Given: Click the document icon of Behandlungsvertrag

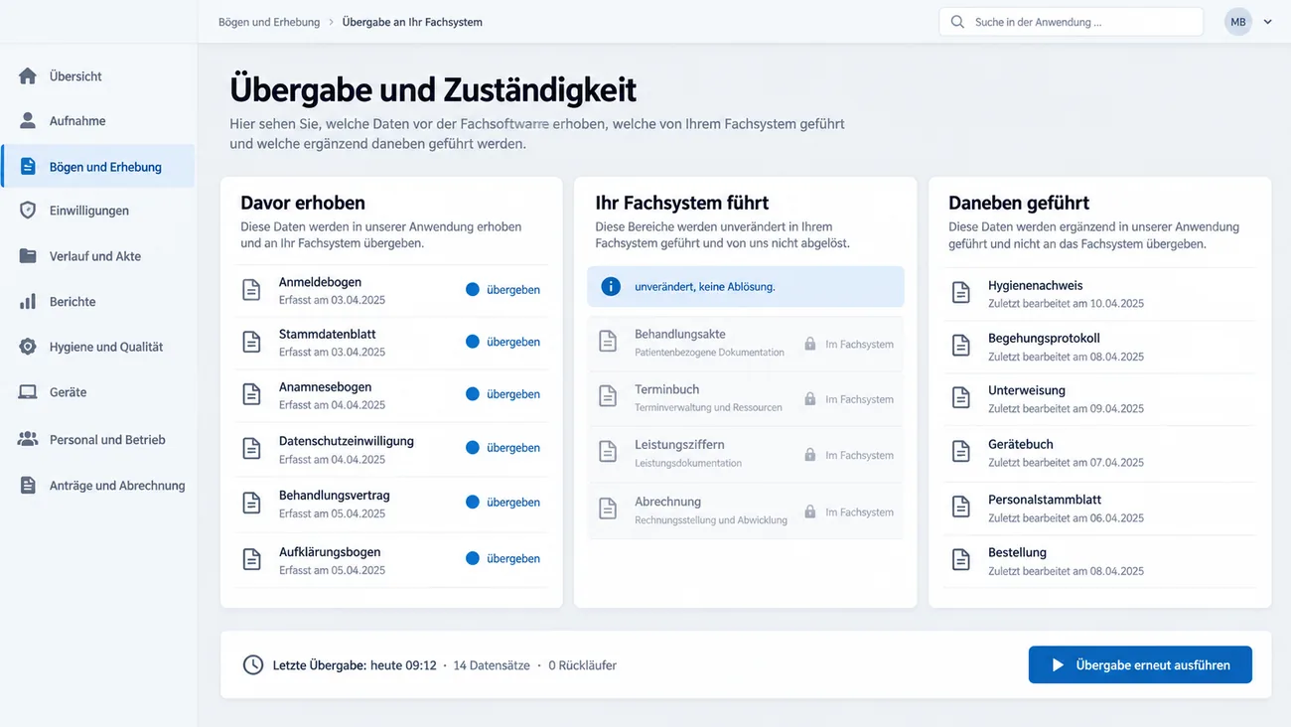Looking at the screenshot, I should [x=252, y=503].
